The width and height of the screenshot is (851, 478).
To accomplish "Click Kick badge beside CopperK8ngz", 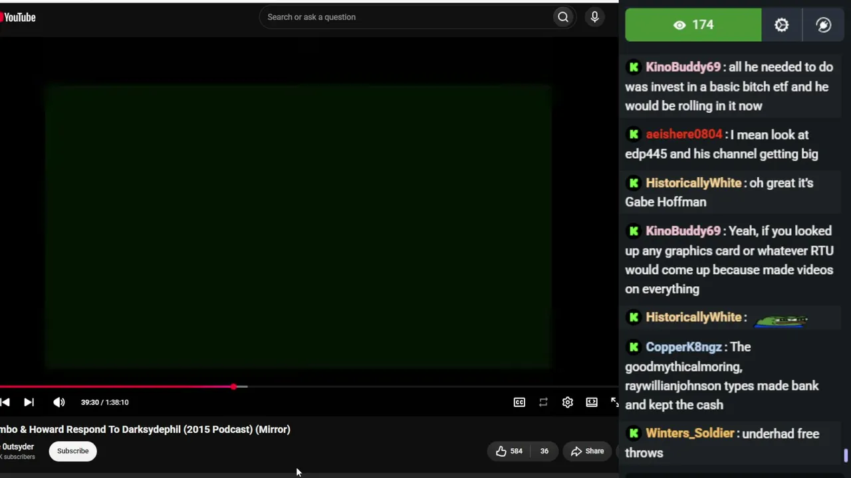I will pyautogui.click(x=634, y=347).
